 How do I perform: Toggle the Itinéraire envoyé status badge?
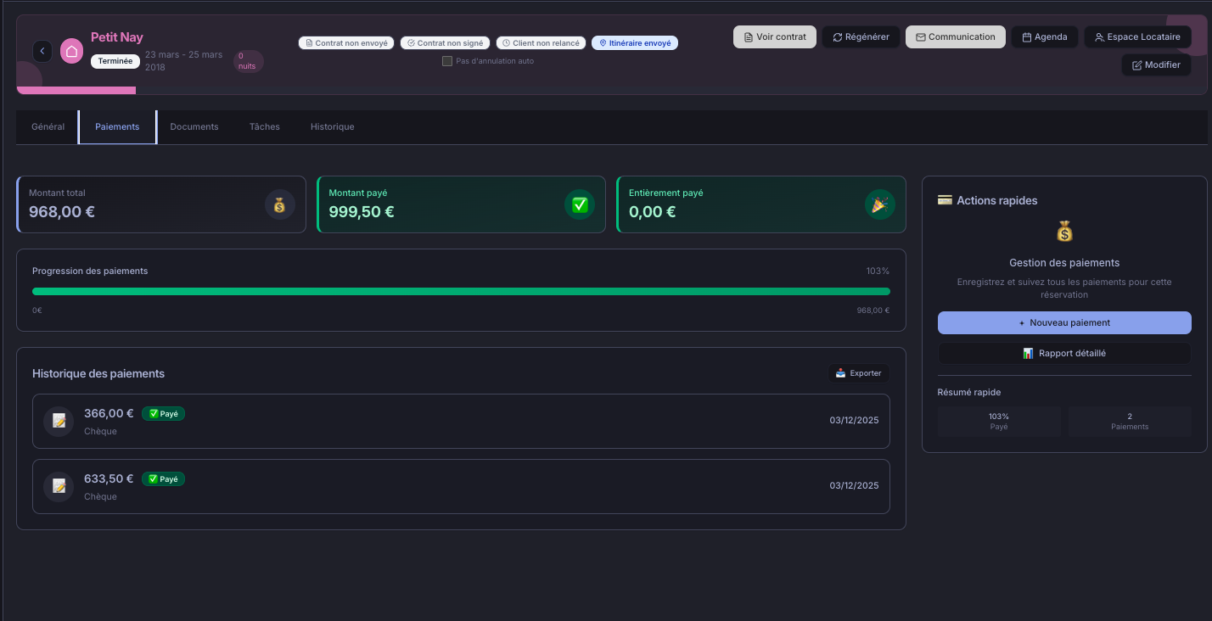(635, 43)
